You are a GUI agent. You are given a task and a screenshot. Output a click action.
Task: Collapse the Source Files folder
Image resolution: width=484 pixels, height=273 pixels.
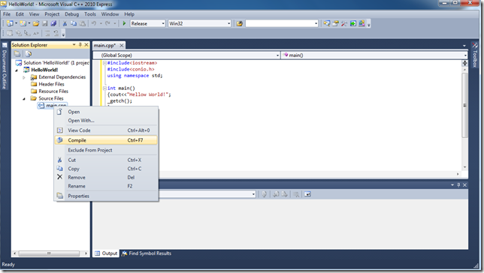(24, 98)
